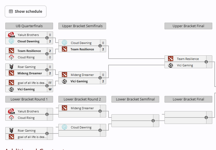Select Lower Bracket Round 1 header
This screenshot has width=216, height=150.
29,99
